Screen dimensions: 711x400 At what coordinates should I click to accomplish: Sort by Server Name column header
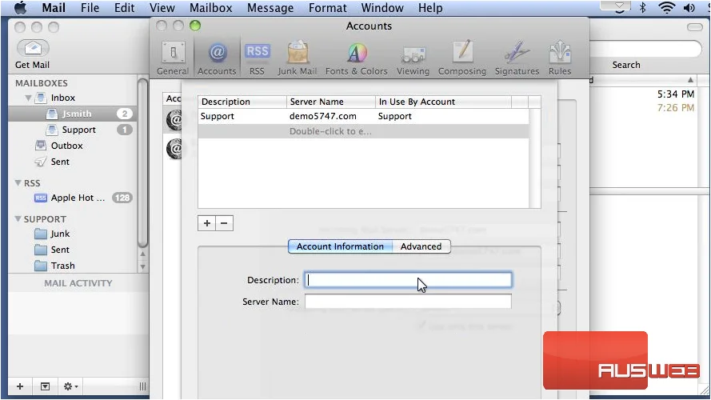click(331, 102)
